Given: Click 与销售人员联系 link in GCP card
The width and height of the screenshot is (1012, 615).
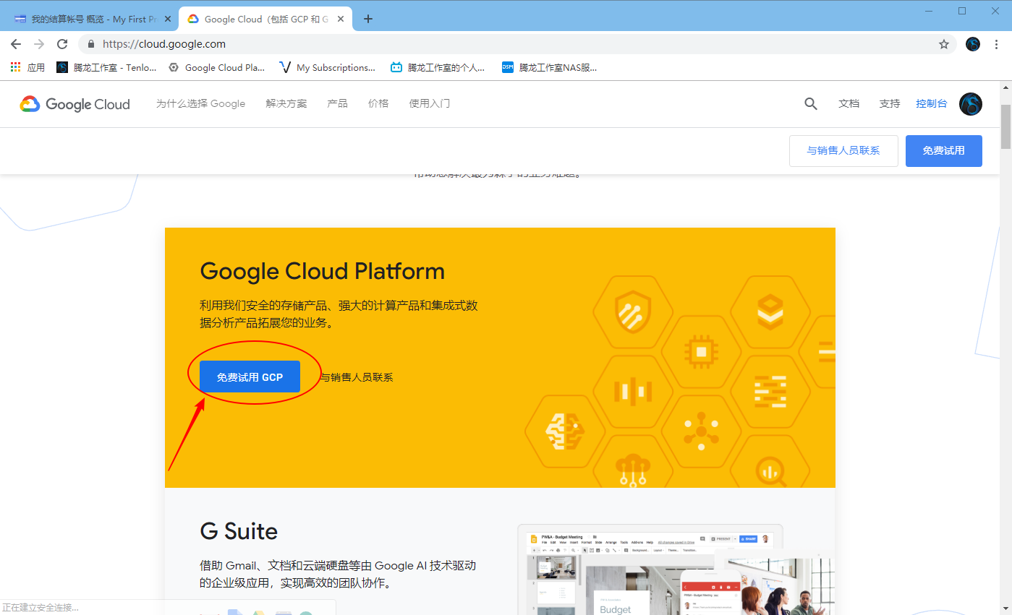Looking at the screenshot, I should 357,377.
